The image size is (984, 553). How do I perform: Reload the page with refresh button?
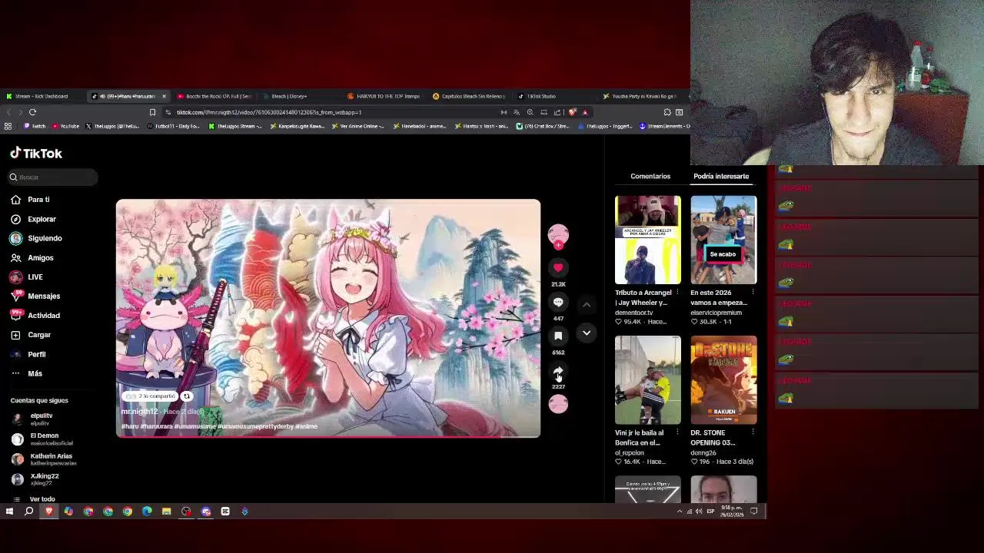32,112
